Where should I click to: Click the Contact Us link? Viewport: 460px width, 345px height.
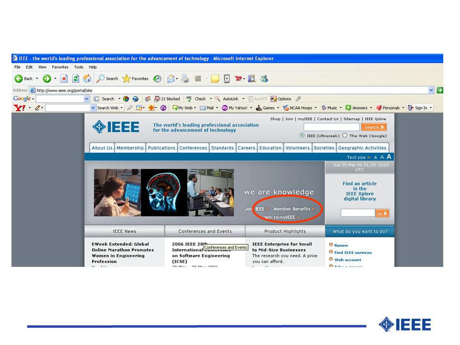[328, 119]
